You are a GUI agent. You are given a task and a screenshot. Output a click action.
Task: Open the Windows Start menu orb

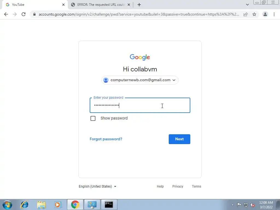pyautogui.click(x=7, y=205)
